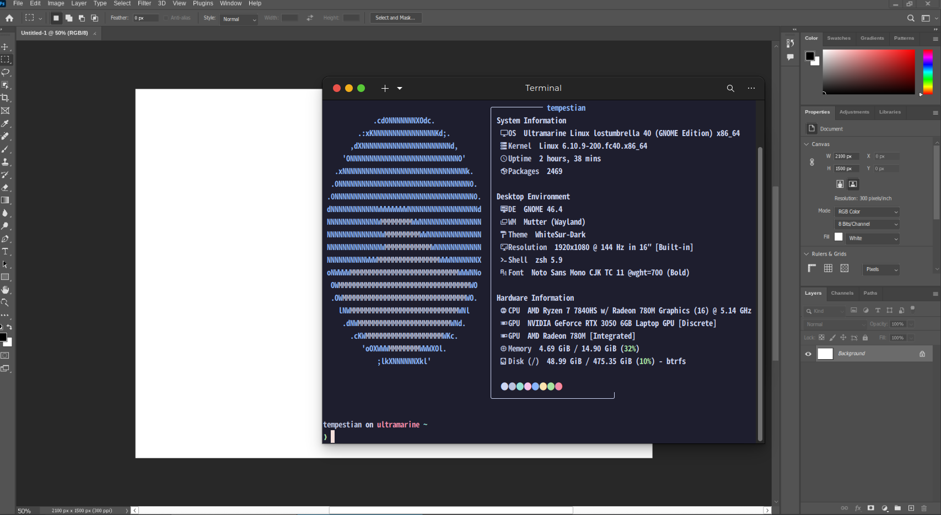
Task: Select the Horizontal Type tool
Action: click(6, 252)
